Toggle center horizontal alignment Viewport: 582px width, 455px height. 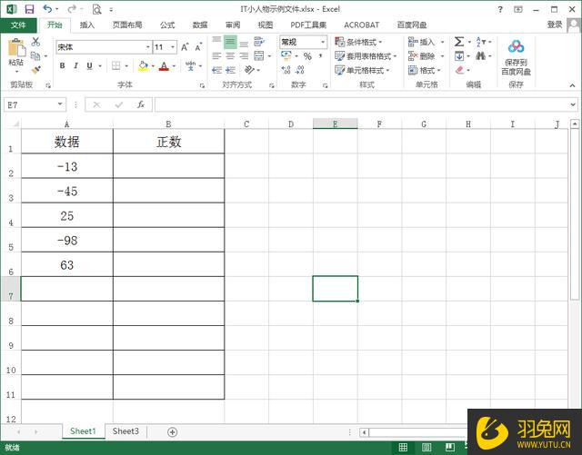pos(230,56)
